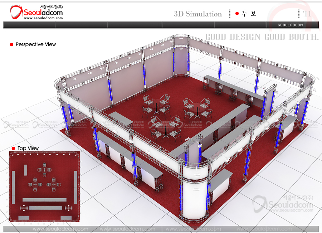Click the leftmost www.seouladcom.com footer link

tap(60, 229)
